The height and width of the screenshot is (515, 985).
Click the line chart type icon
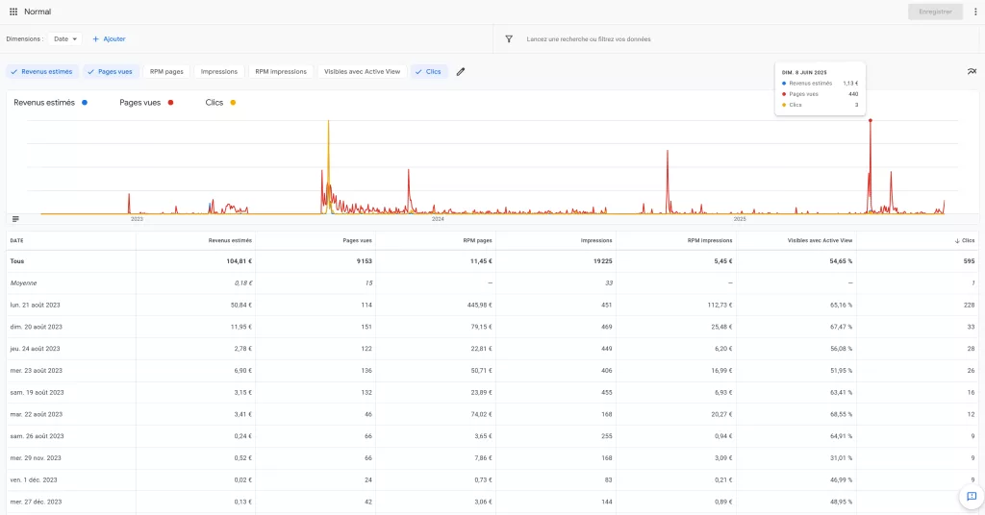click(x=972, y=71)
